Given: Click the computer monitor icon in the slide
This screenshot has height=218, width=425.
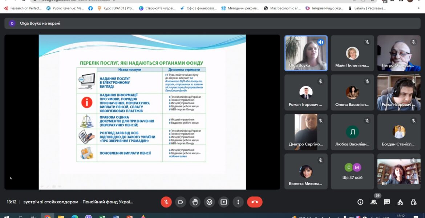Looking at the screenshot, I should pos(87,81).
